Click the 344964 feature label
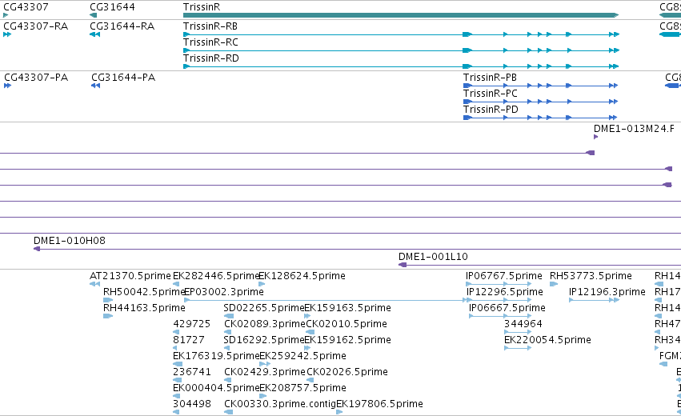 coord(523,324)
